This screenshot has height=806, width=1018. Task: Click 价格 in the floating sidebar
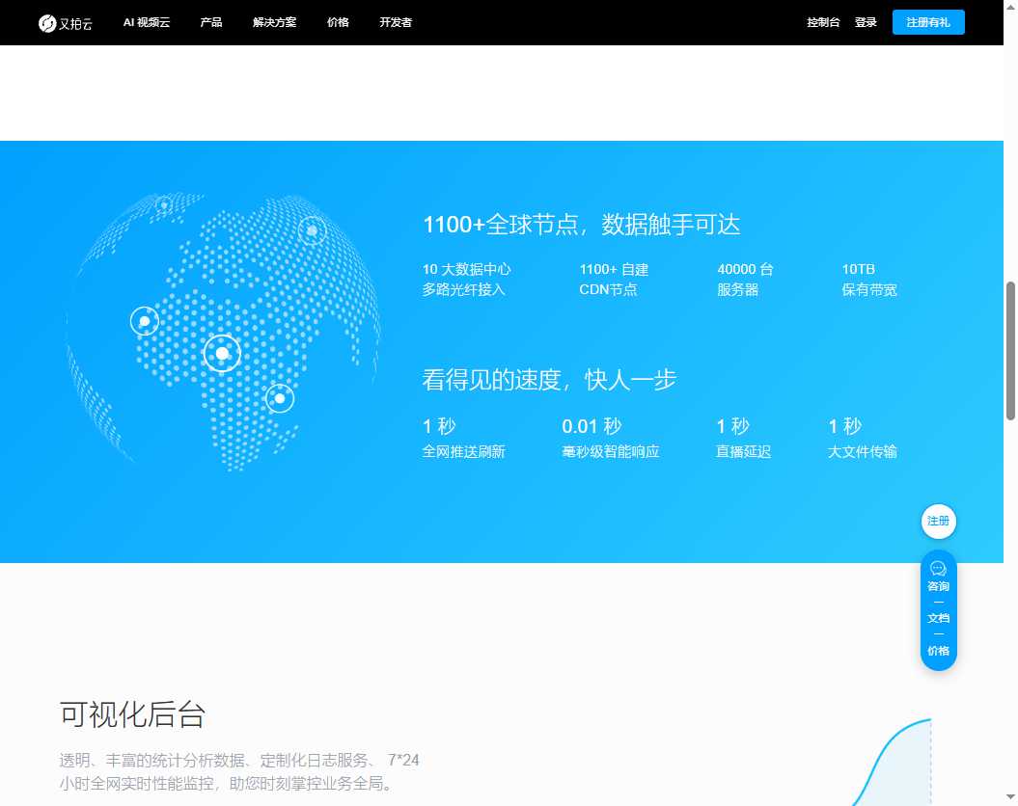click(938, 651)
